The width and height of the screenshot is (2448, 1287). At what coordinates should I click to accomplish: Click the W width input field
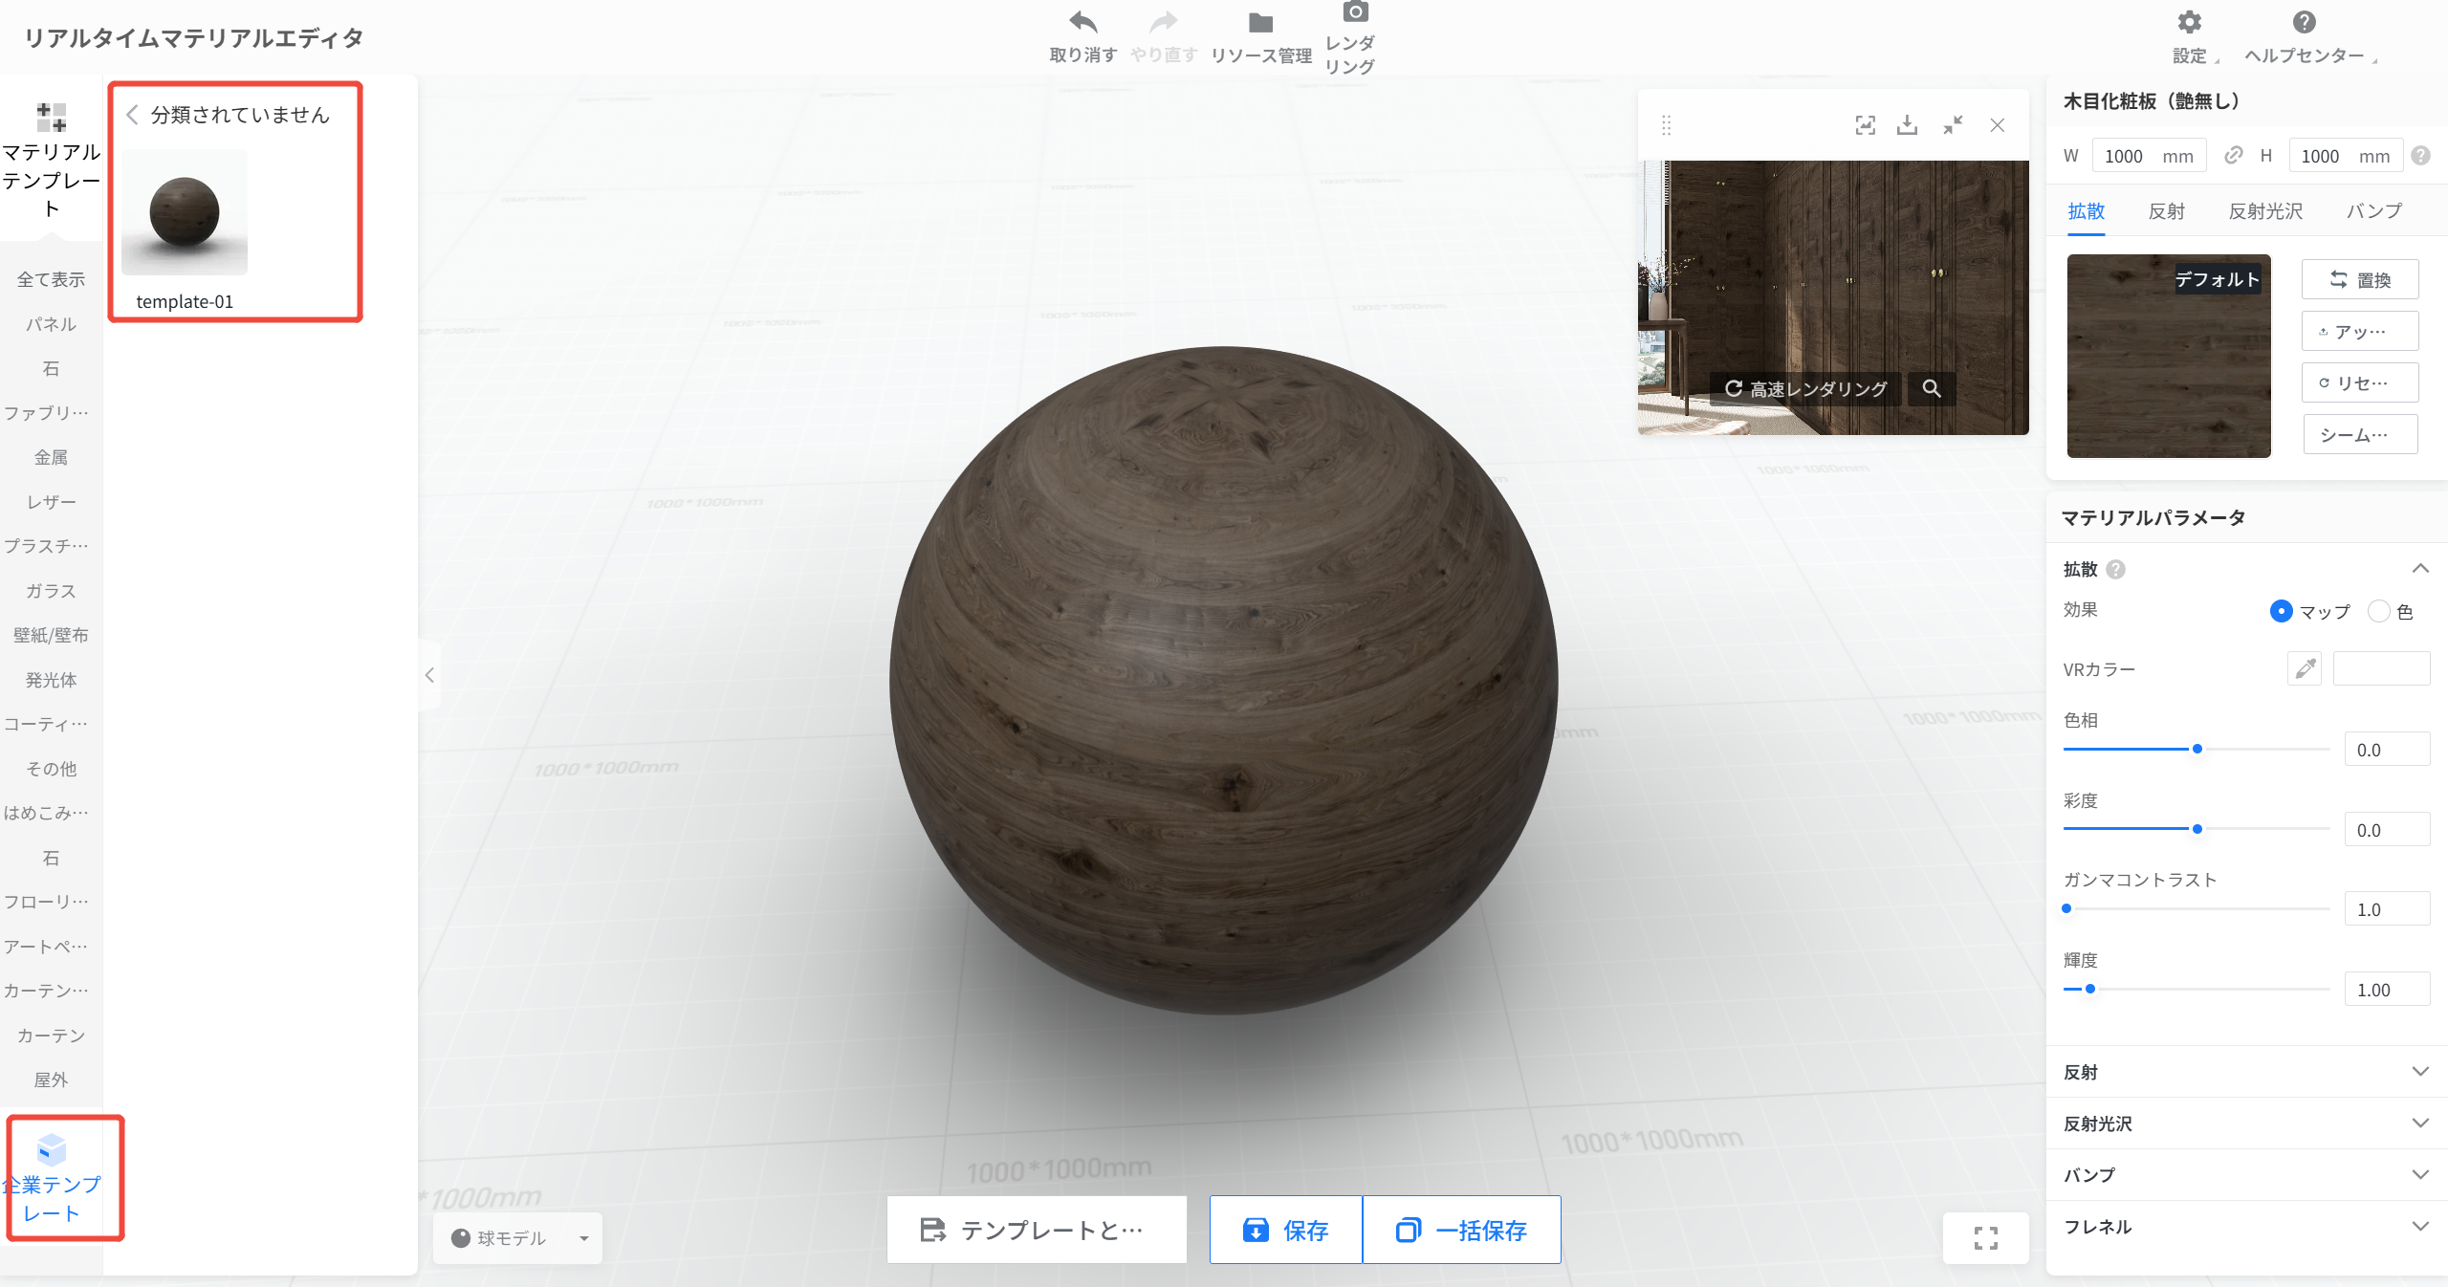2149,156
